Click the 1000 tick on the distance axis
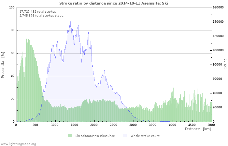This screenshot has width=228, height=146. pyautogui.click(x=55, y=125)
